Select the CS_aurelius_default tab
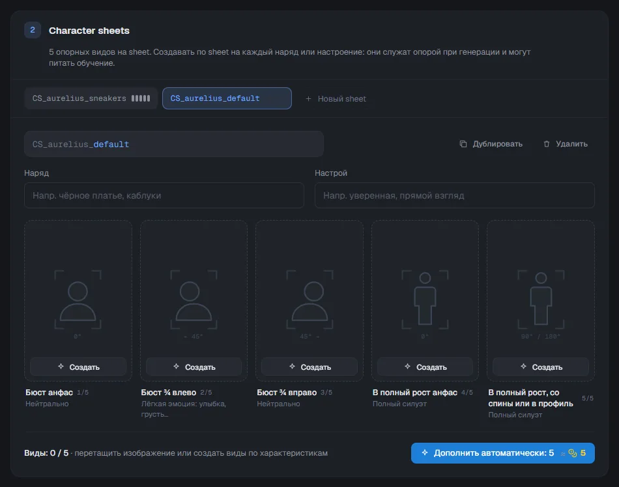The image size is (619, 487). click(227, 98)
